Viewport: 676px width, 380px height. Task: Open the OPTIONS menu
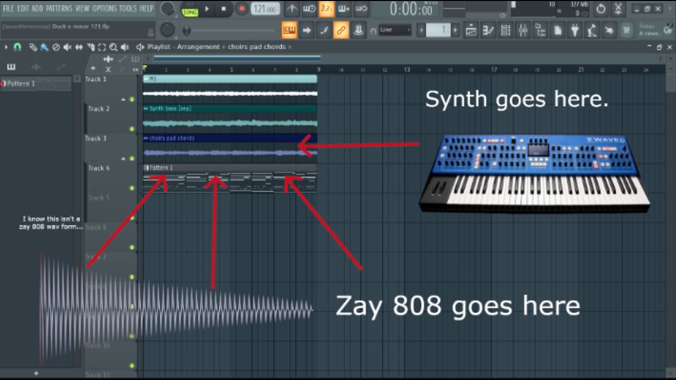[x=105, y=8]
